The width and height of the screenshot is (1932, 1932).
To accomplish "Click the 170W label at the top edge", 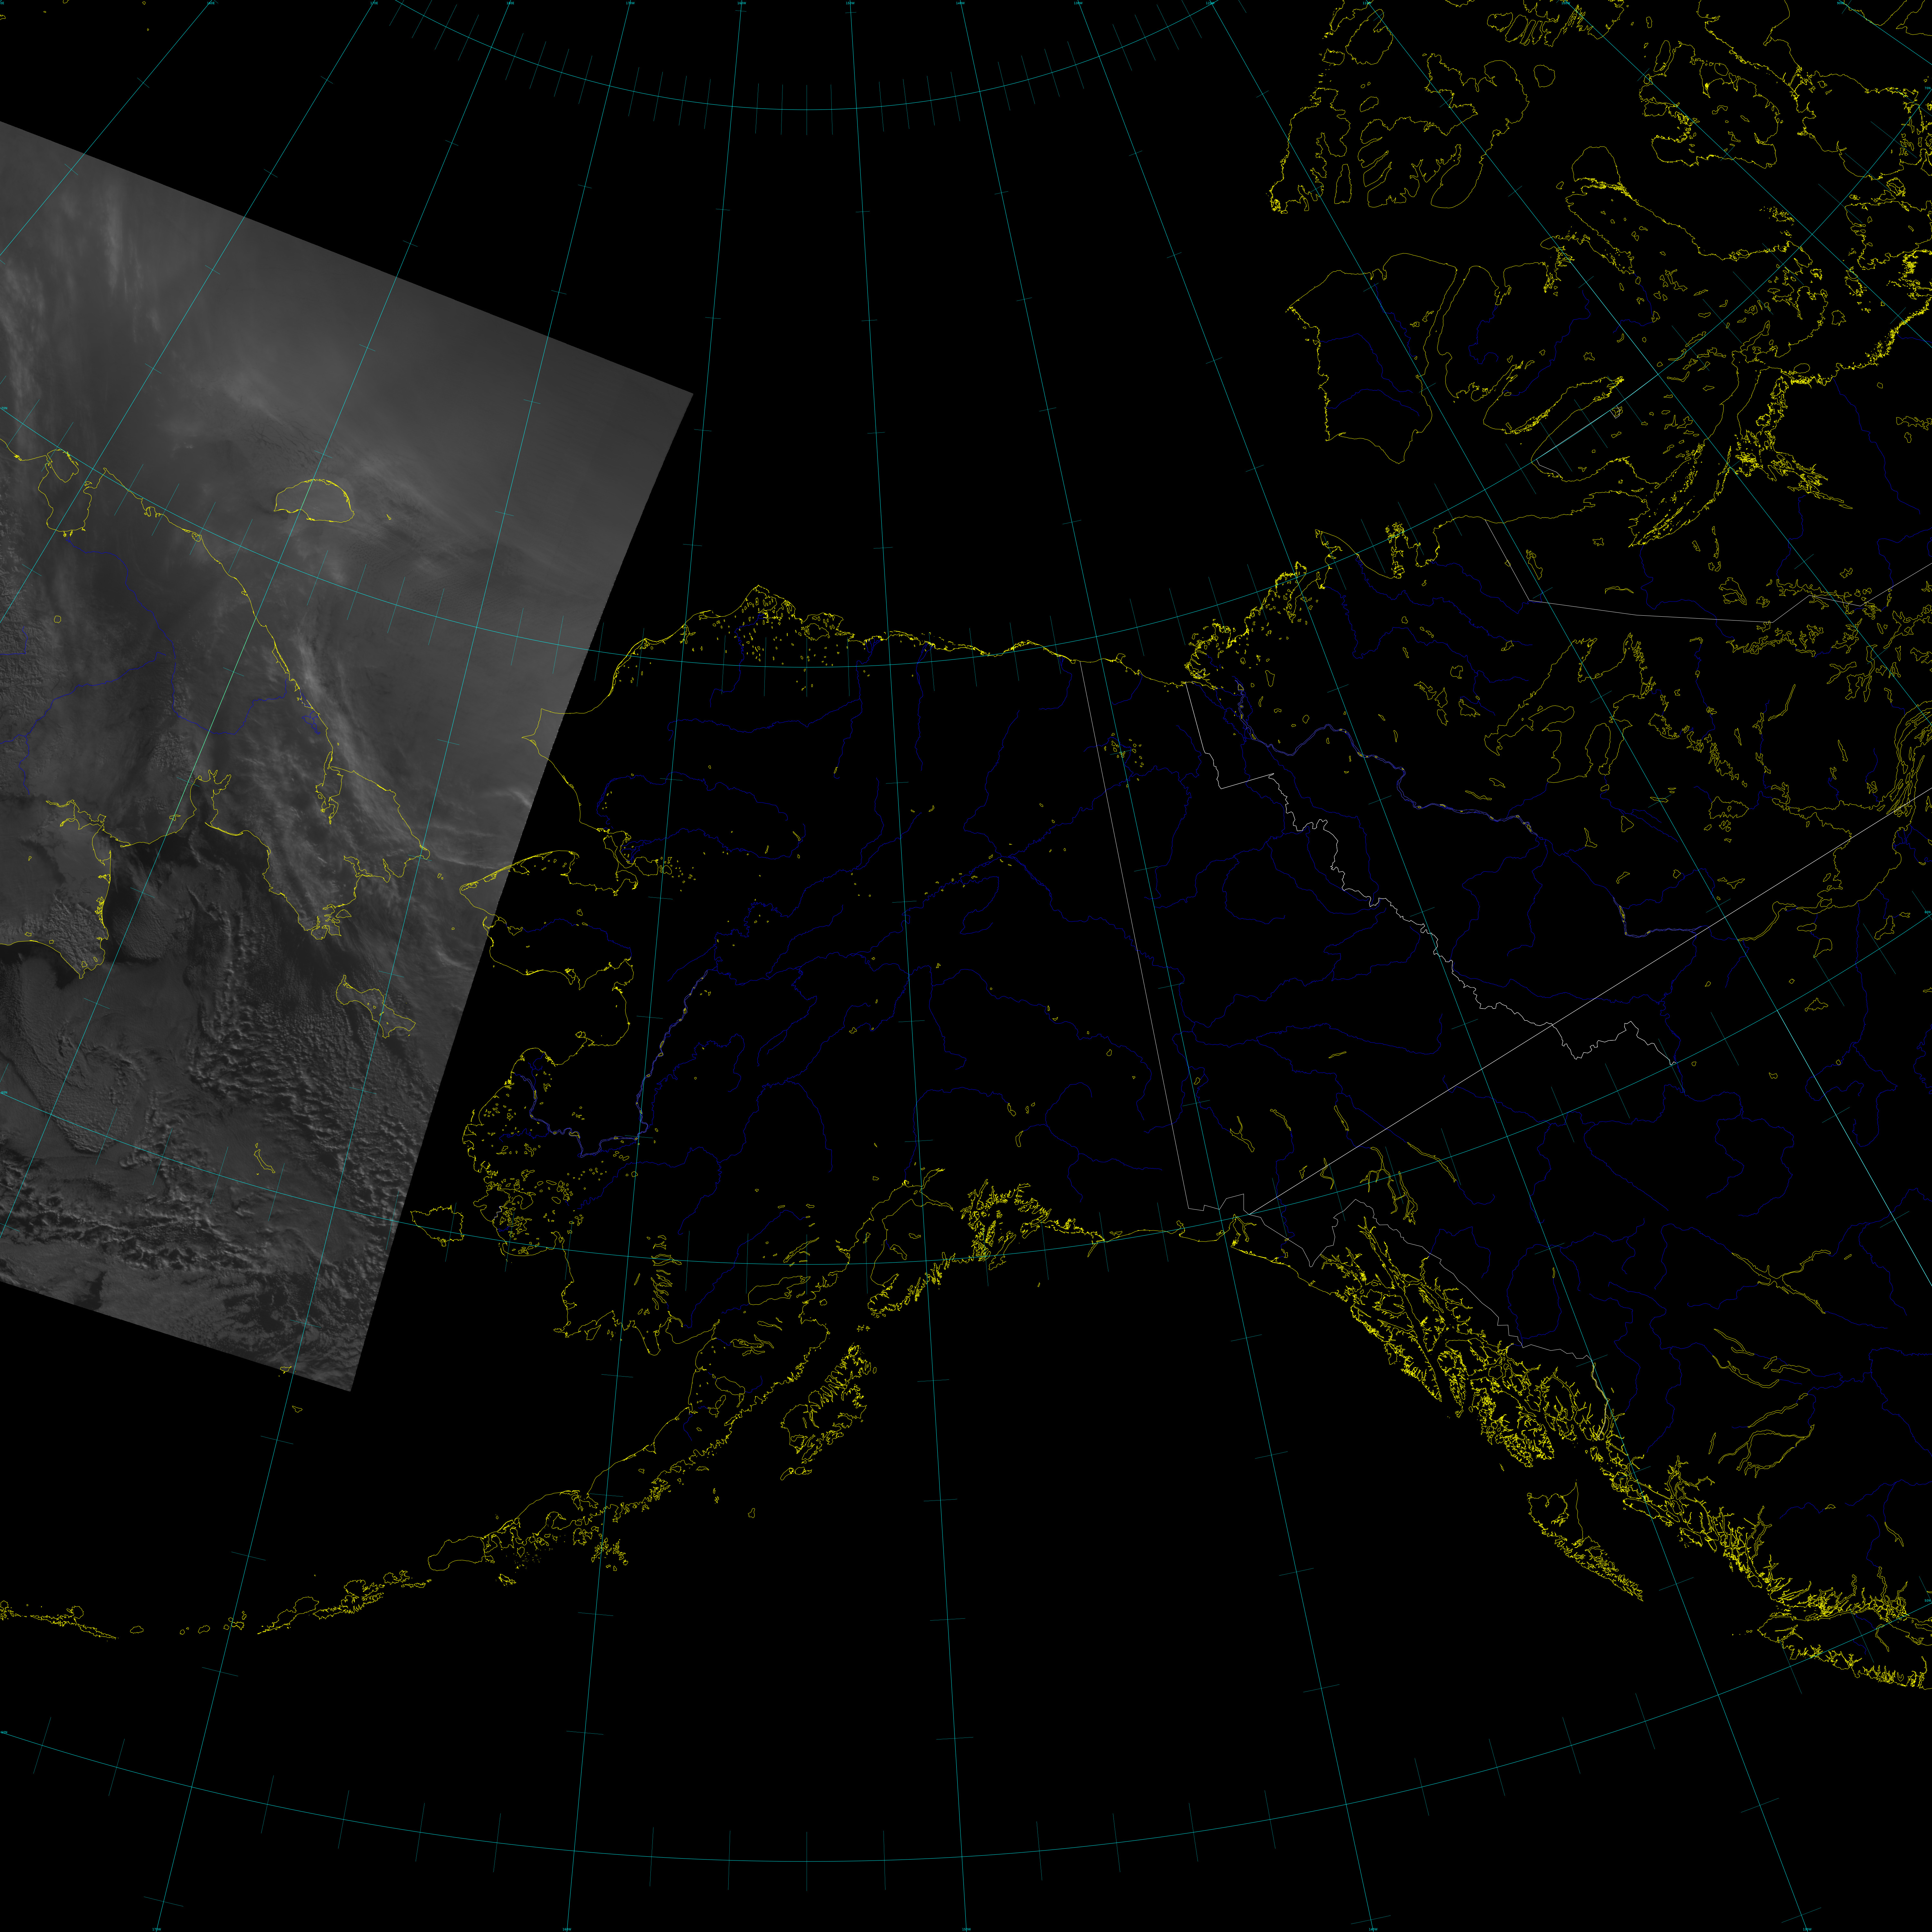I will [630, 3].
